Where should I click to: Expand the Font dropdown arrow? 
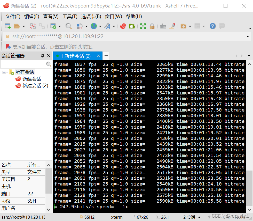coord(114,26)
